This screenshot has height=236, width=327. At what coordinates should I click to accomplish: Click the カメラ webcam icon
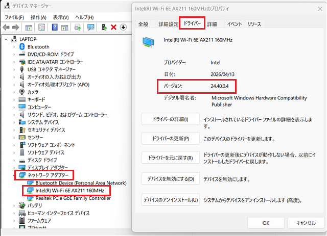[22, 92]
